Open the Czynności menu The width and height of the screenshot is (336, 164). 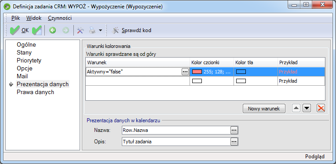tap(60, 18)
